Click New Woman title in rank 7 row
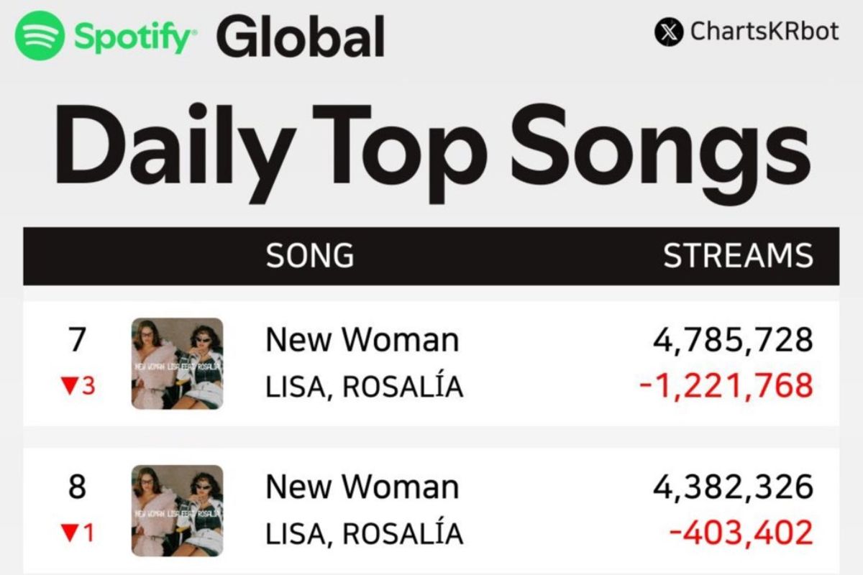Viewport: 863px width, 575px height. [x=362, y=340]
